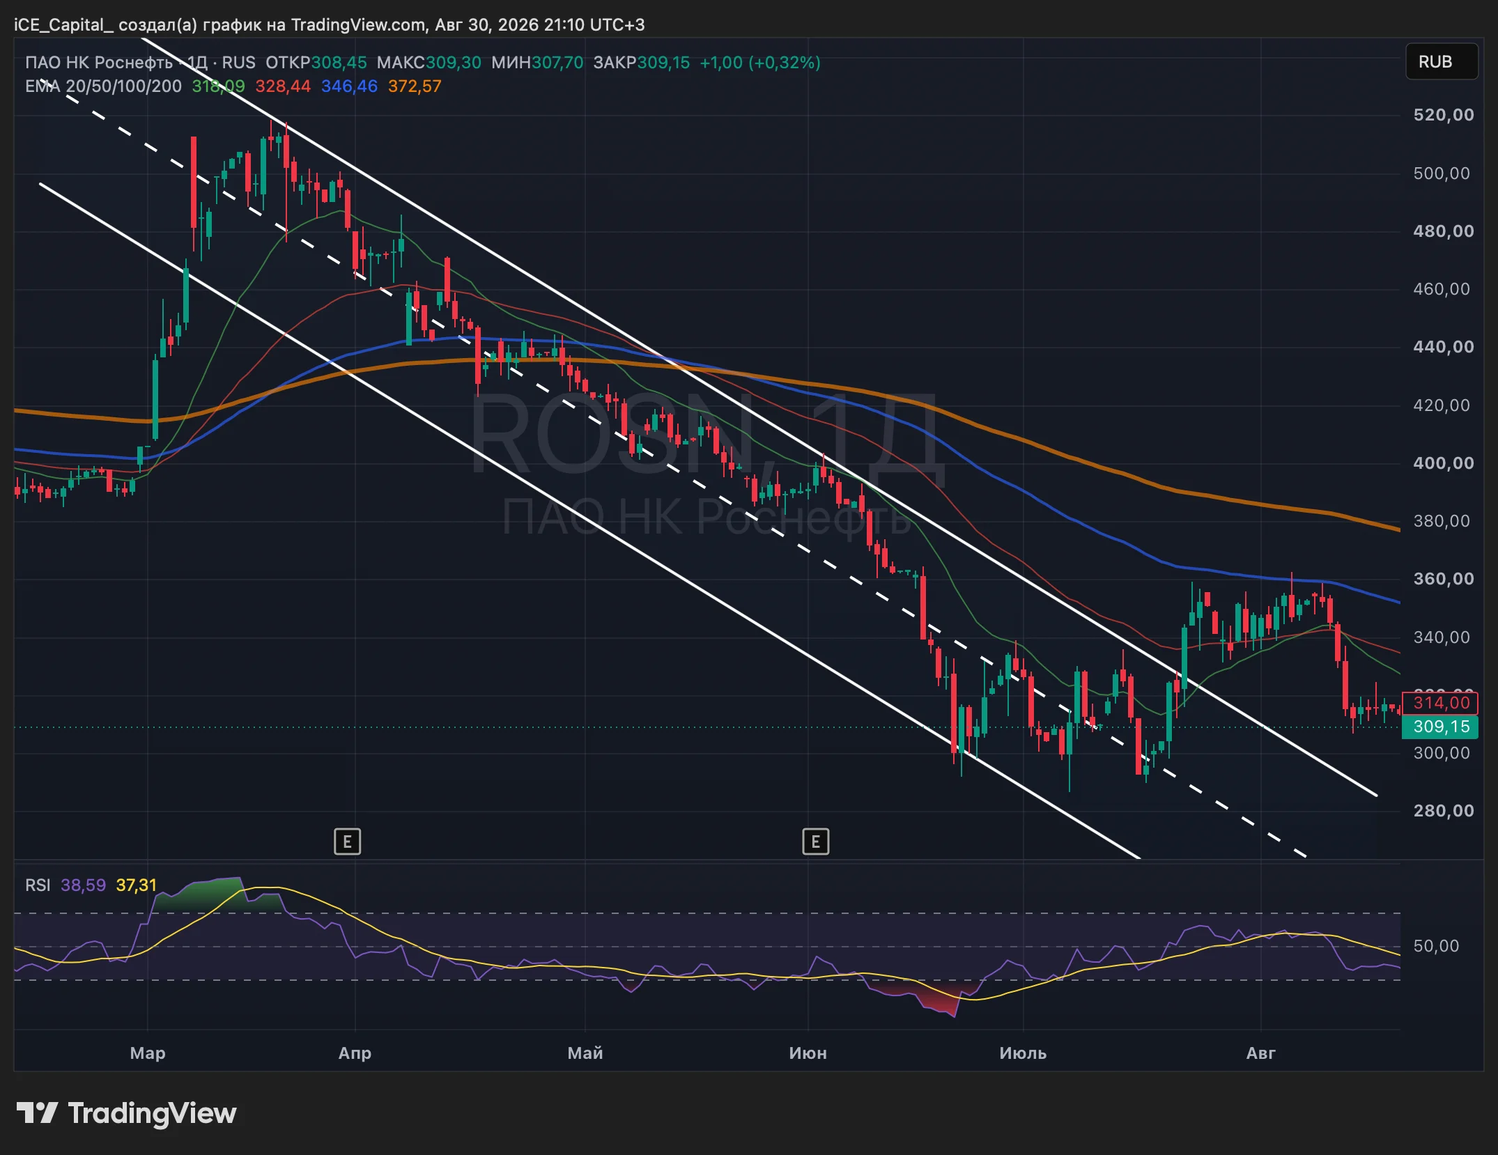
Task: Click the orange EMA value 372,57
Action: [x=415, y=86]
